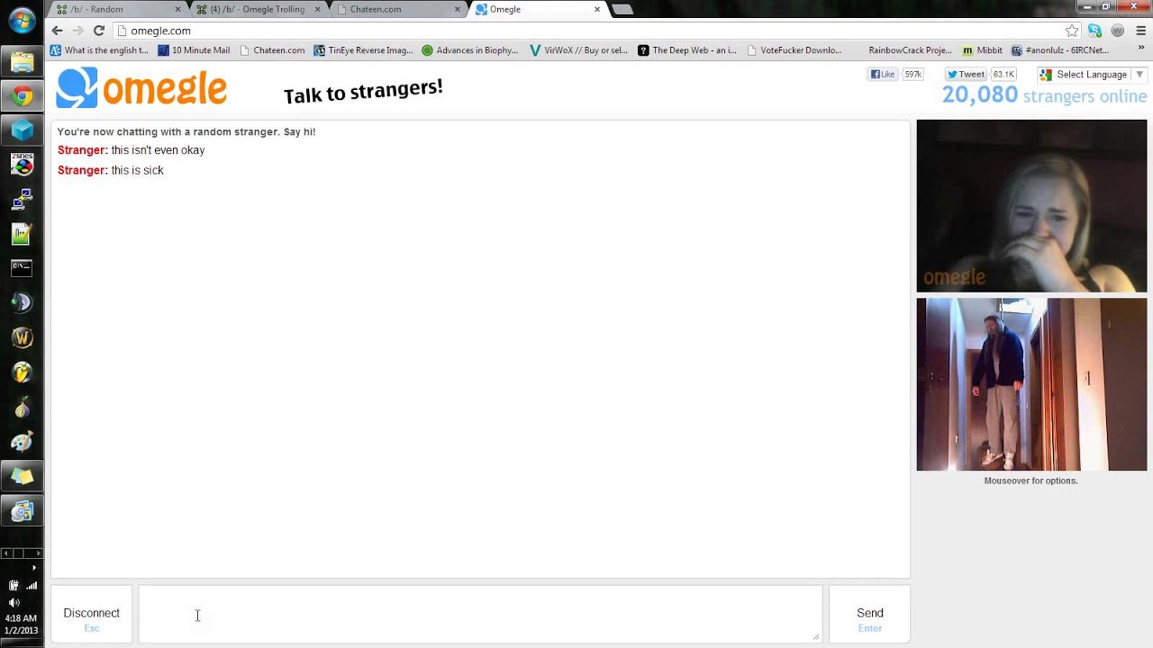
Task: Click the Send button
Action: pyautogui.click(x=869, y=615)
